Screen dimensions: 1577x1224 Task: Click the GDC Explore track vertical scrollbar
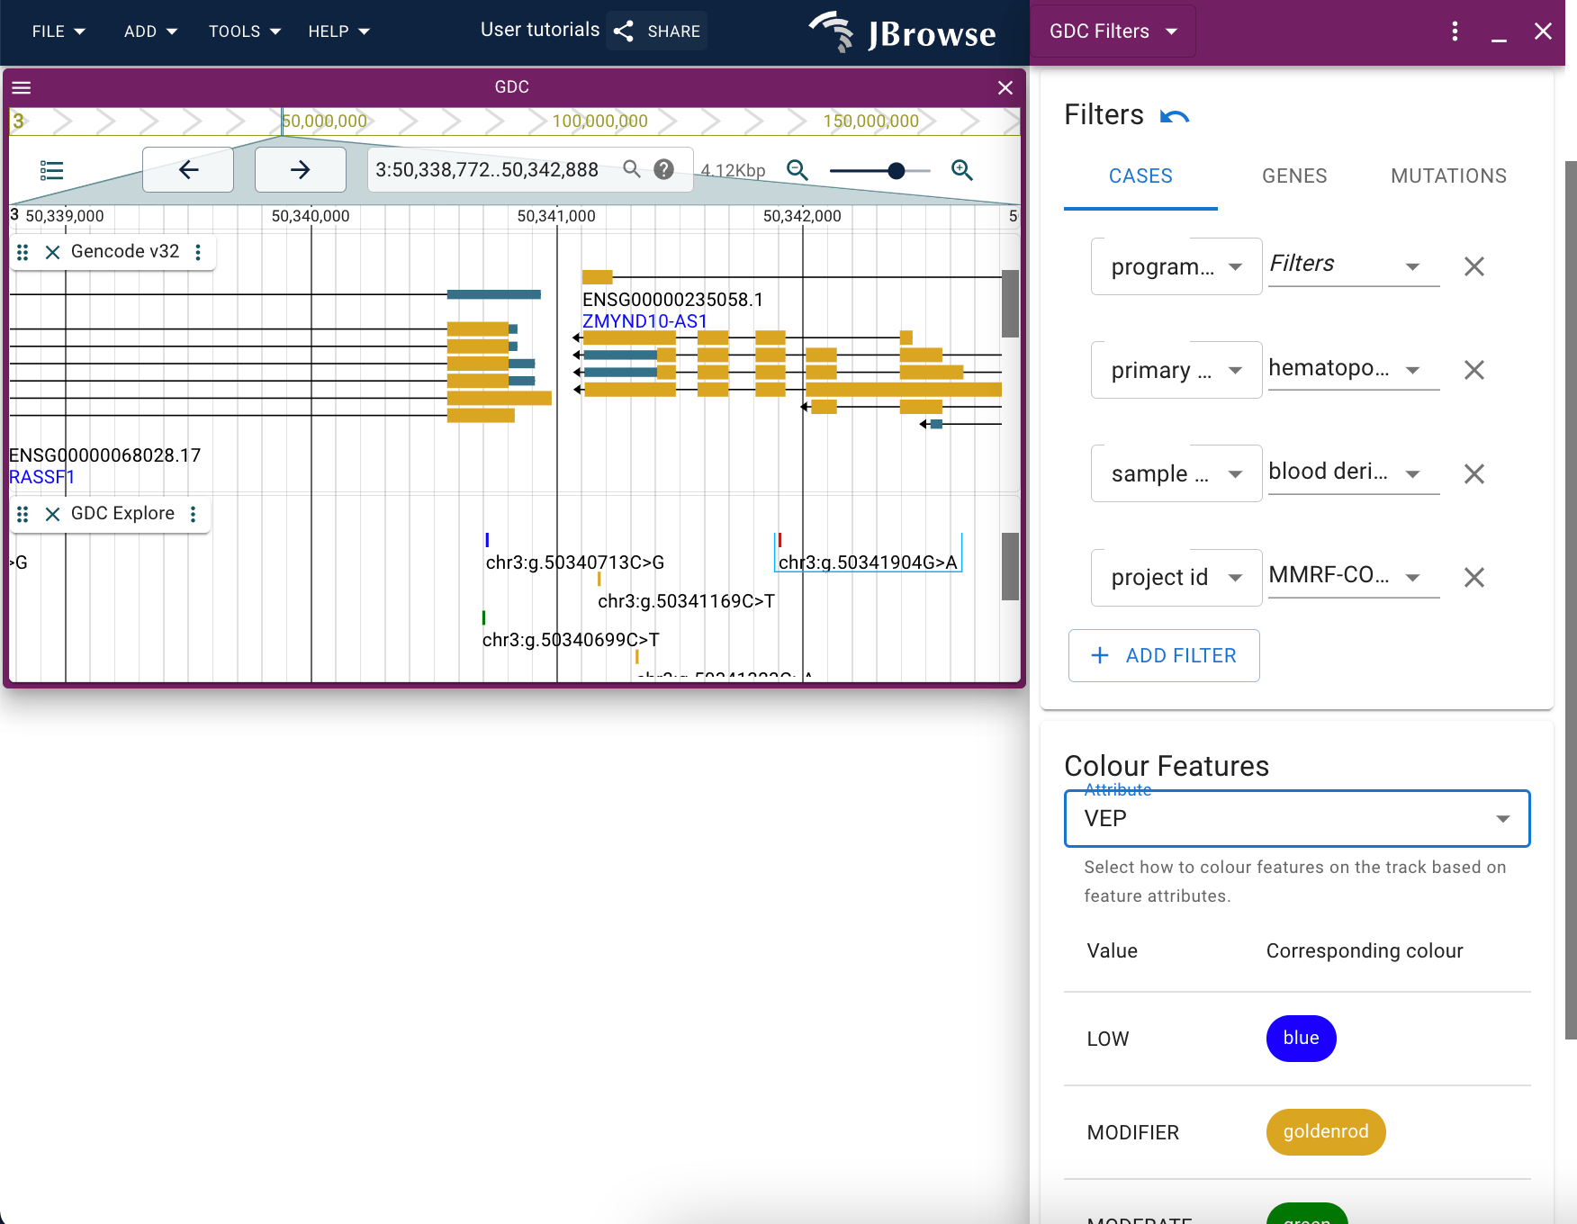coord(1010,566)
